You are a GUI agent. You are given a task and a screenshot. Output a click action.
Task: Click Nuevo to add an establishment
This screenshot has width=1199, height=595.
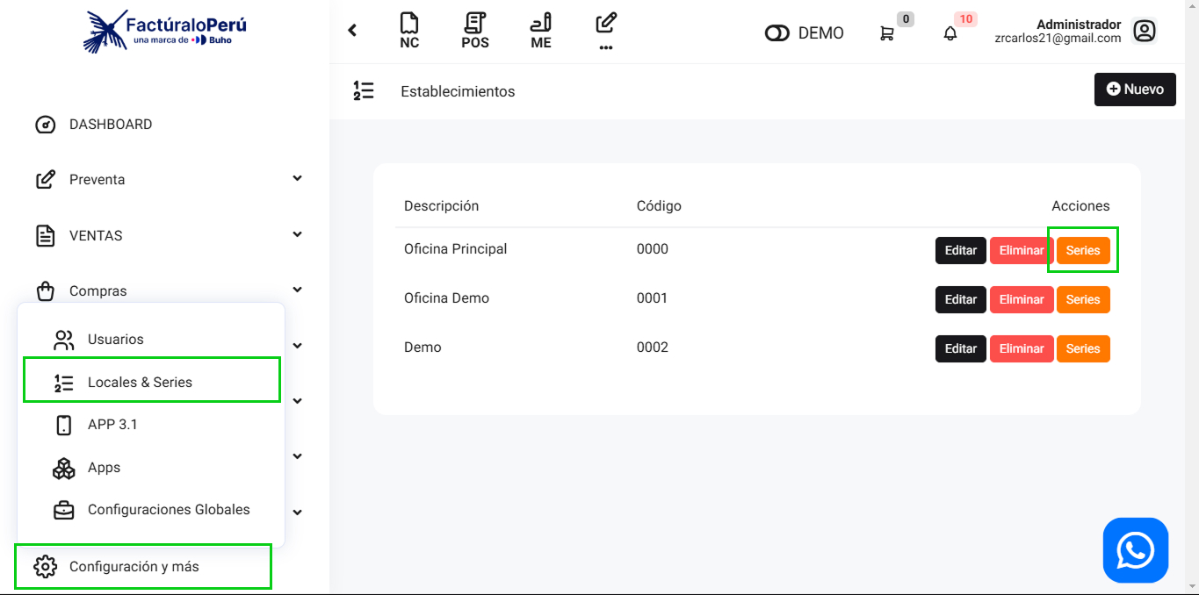[1134, 90]
